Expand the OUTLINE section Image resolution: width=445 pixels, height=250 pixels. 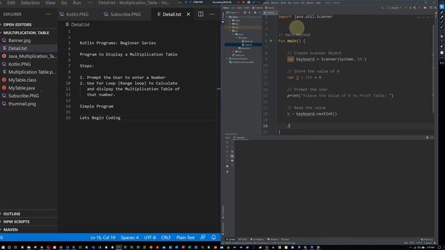(x=12, y=214)
